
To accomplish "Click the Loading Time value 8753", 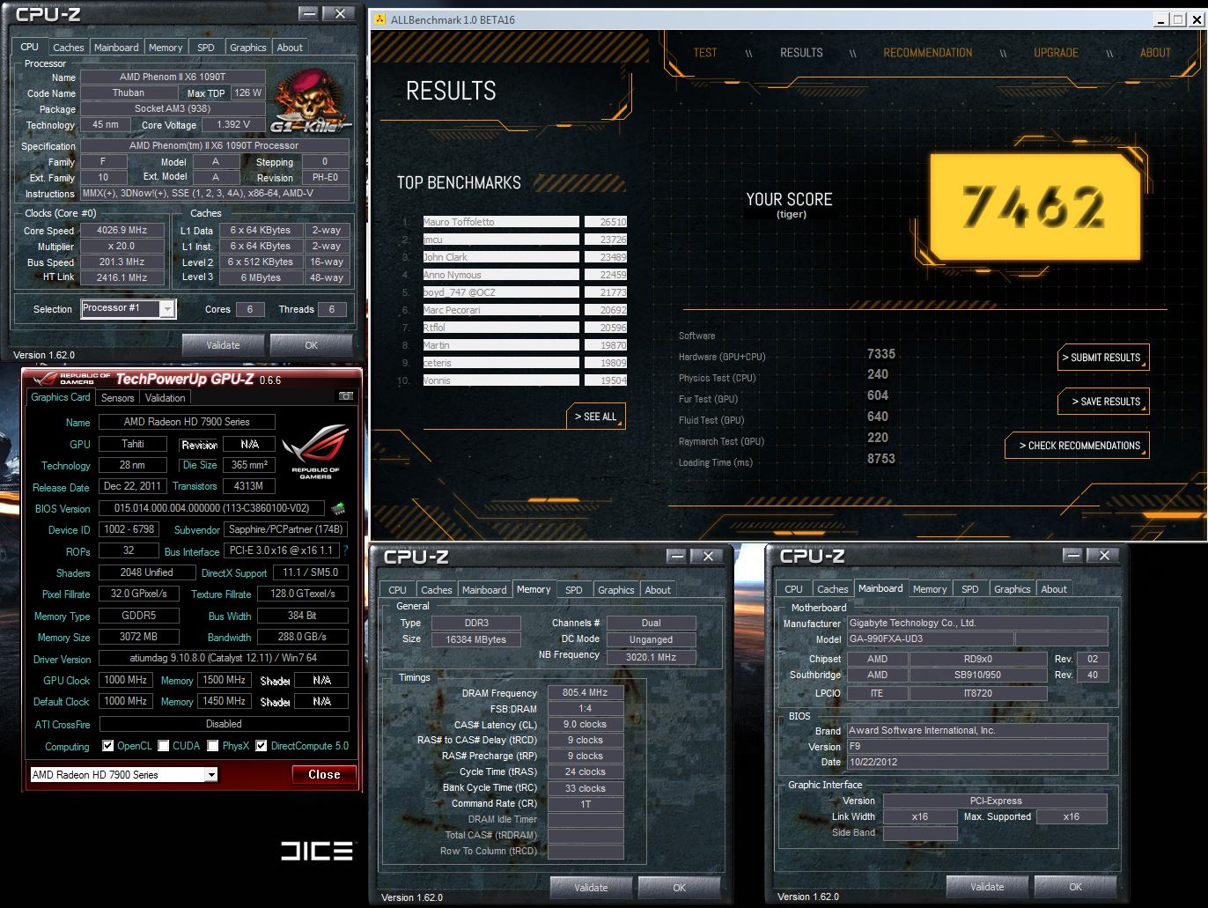I will 880,459.
